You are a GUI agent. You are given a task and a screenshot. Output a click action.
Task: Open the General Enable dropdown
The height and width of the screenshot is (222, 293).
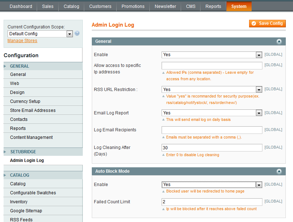tap(212, 55)
